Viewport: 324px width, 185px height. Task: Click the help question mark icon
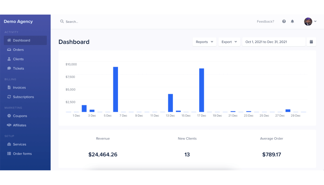284,21
